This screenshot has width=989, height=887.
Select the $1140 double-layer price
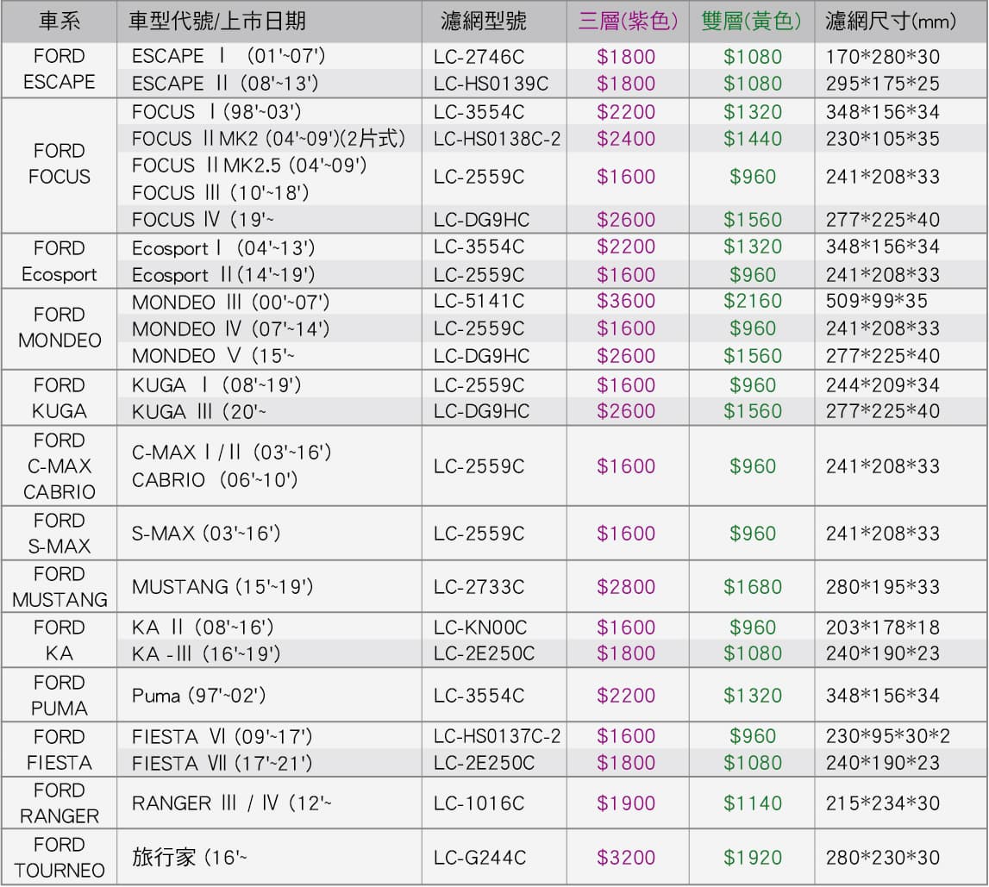[x=753, y=803]
